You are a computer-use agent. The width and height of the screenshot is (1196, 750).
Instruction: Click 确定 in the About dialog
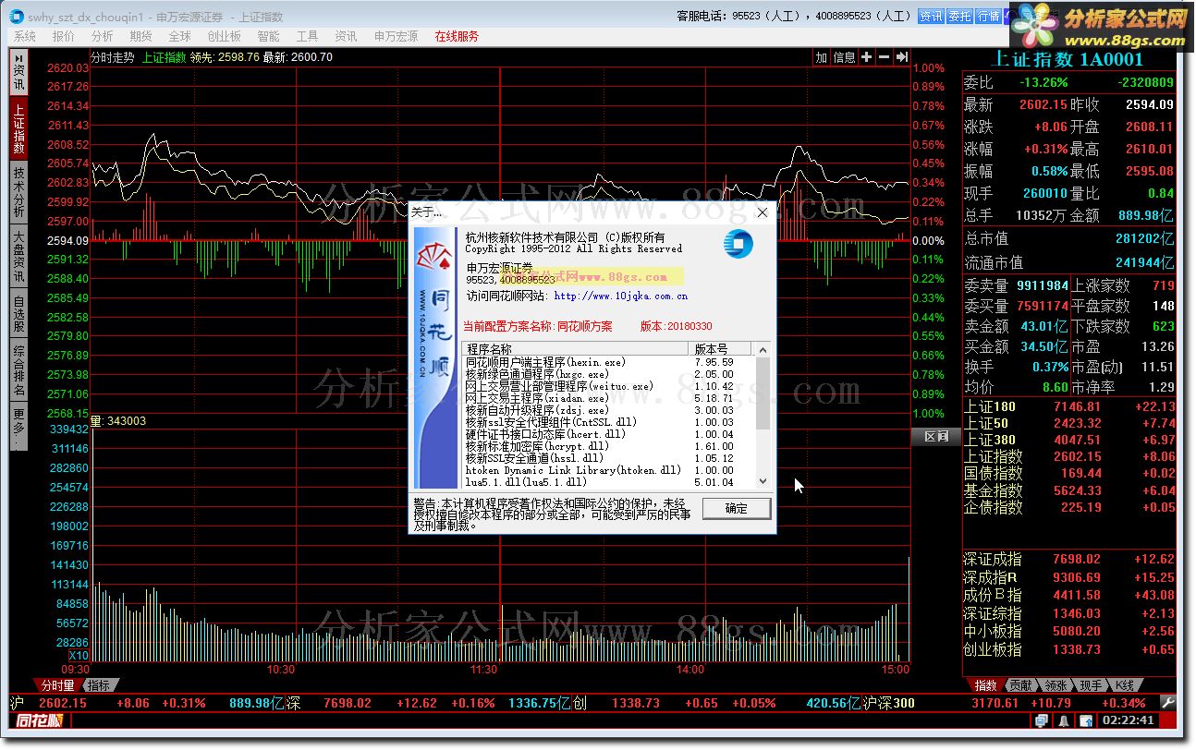click(736, 508)
